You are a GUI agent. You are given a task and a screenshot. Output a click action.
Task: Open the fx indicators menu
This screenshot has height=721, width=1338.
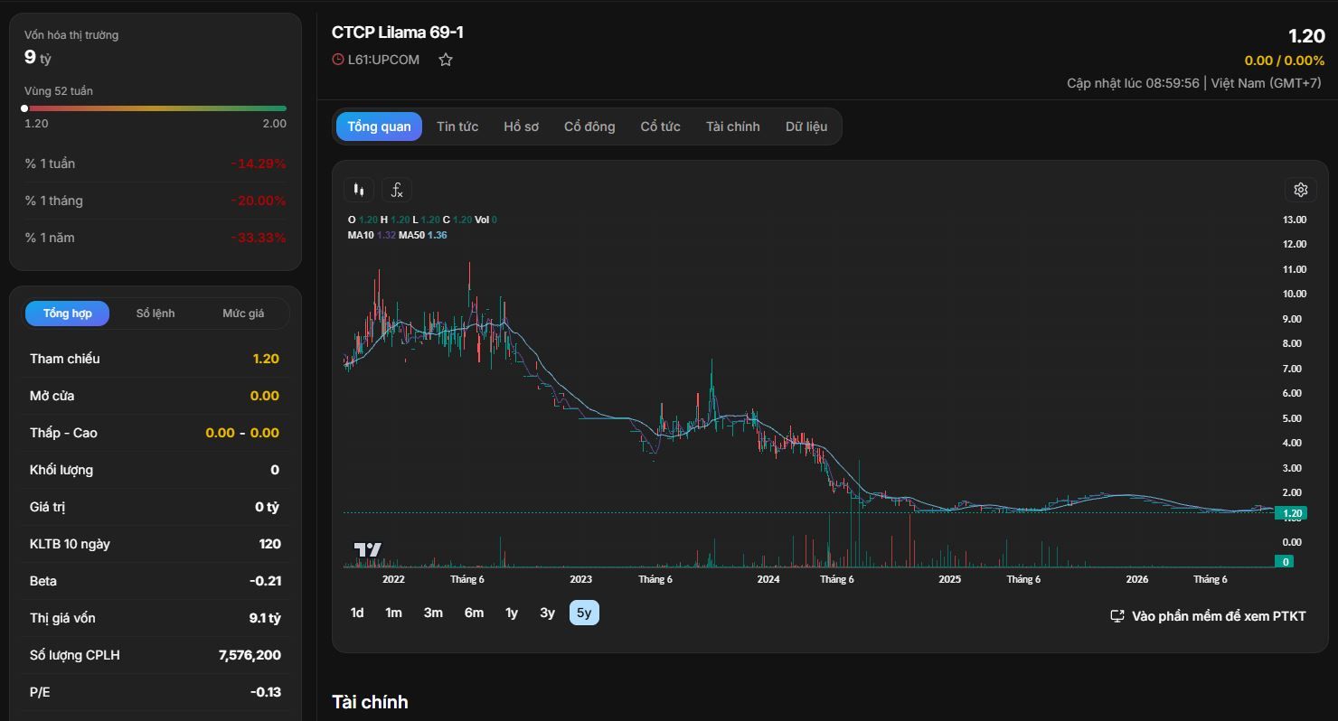tap(397, 190)
